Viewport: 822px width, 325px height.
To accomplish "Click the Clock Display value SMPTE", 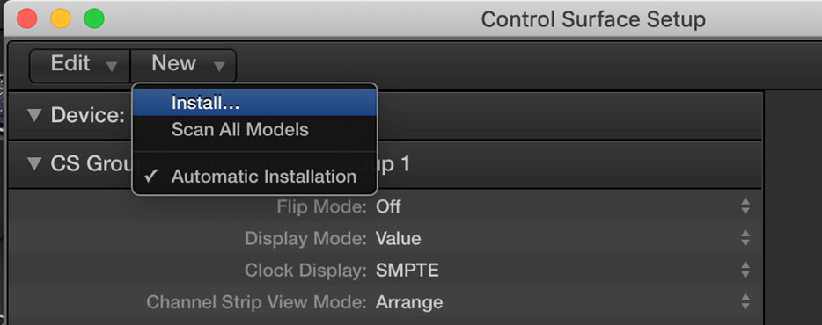I will 407,271.
